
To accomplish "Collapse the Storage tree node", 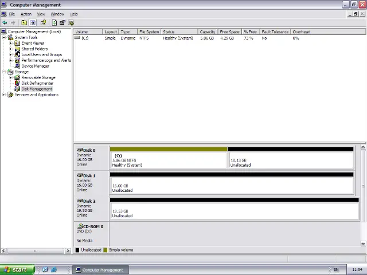I will 4,72.
